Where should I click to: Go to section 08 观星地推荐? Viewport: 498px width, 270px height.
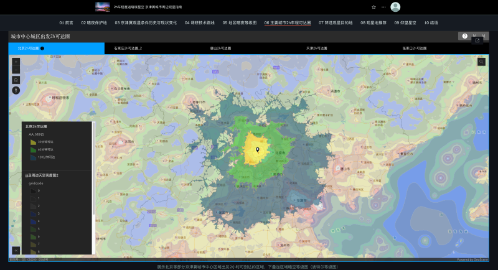[x=374, y=23]
